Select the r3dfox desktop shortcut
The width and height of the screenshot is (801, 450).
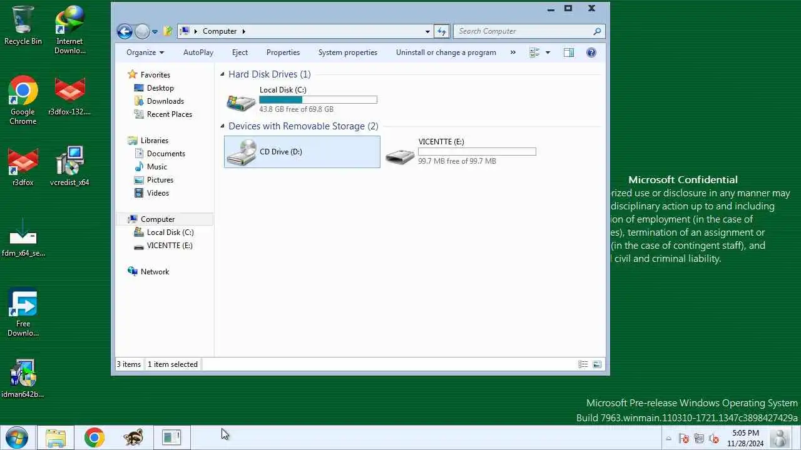pyautogui.click(x=23, y=167)
